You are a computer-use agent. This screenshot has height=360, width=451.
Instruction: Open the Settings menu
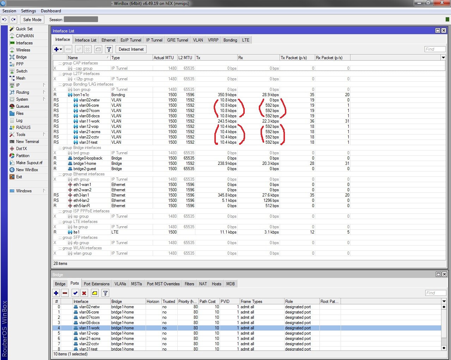[29, 11]
